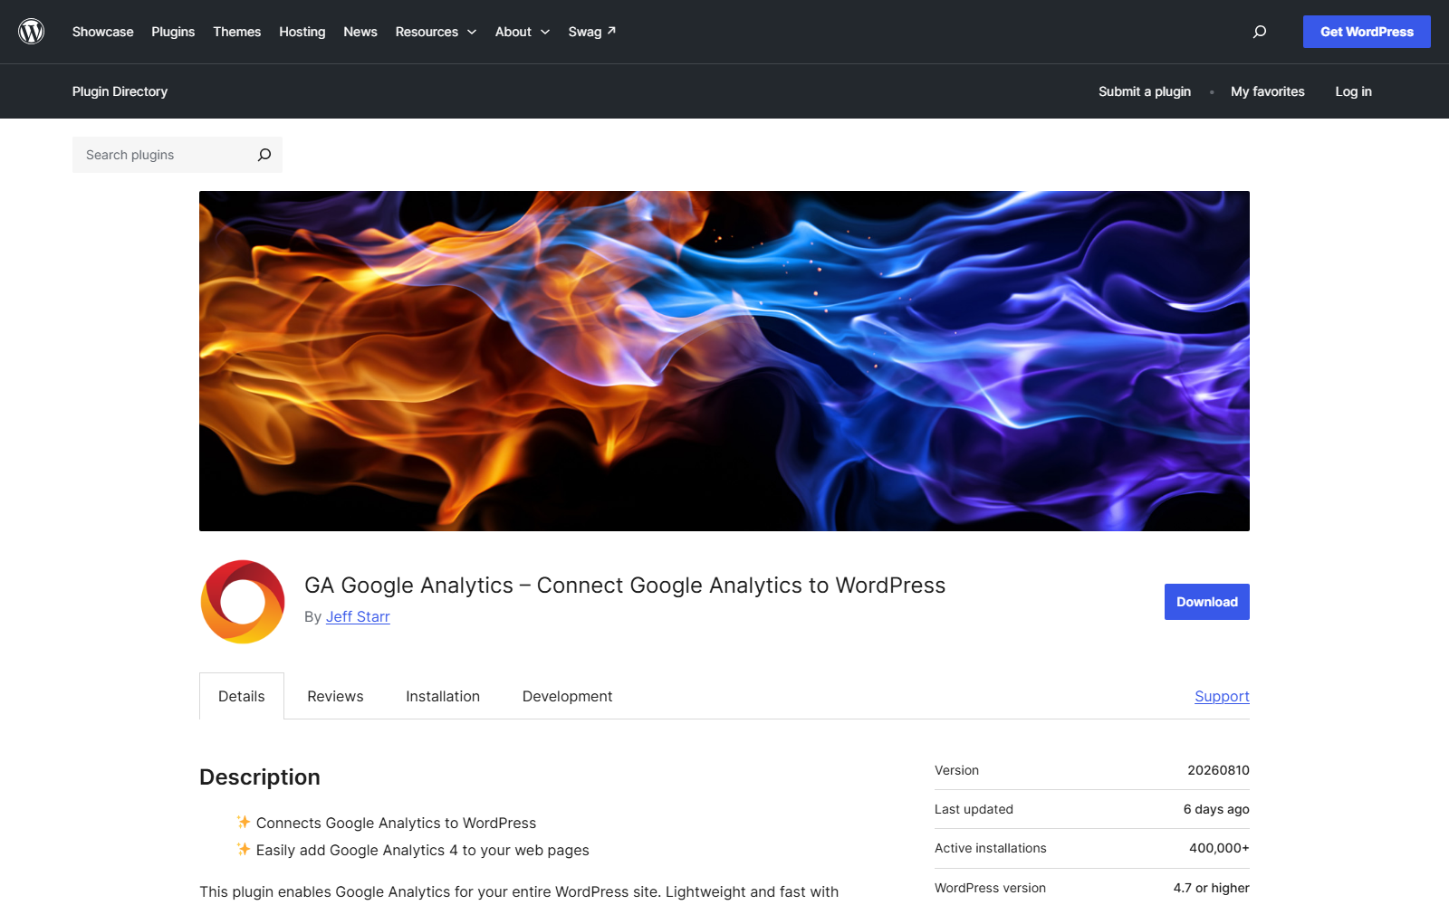Switch to the Development tab
Screen dimensions: 1449x905
568,696
